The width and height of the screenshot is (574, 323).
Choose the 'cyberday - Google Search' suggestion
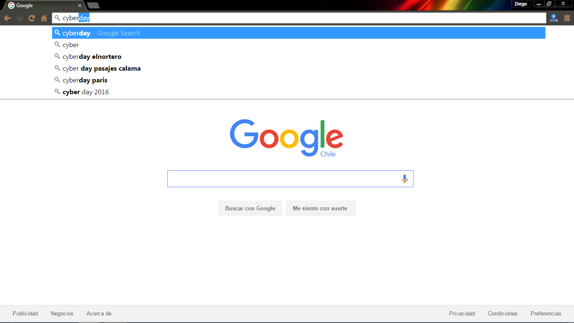(299, 33)
